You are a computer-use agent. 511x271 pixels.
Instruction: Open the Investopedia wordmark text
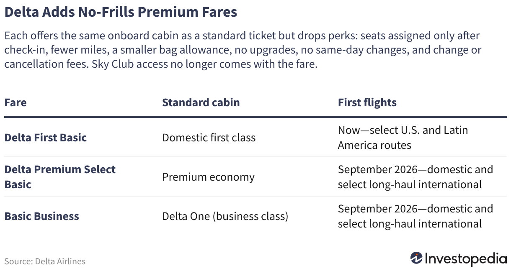click(x=466, y=258)
